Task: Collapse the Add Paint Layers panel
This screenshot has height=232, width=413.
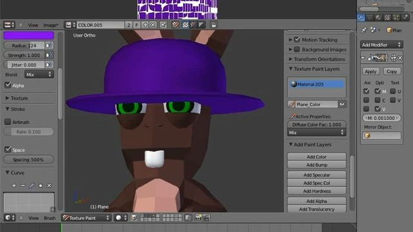Action: pyautogui.click(x=310, y=144)
